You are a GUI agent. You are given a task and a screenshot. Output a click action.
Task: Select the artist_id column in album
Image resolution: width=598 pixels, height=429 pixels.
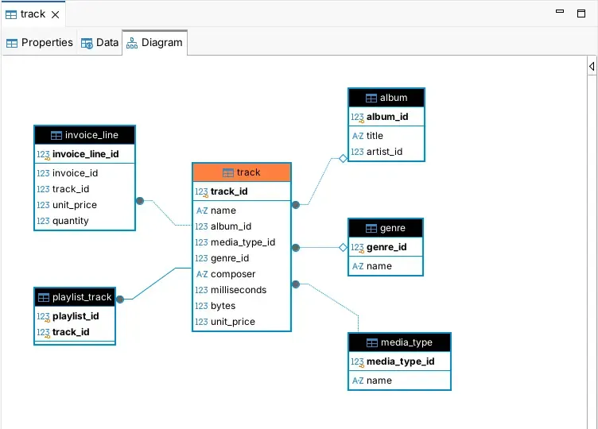click(x=386, y=152)
